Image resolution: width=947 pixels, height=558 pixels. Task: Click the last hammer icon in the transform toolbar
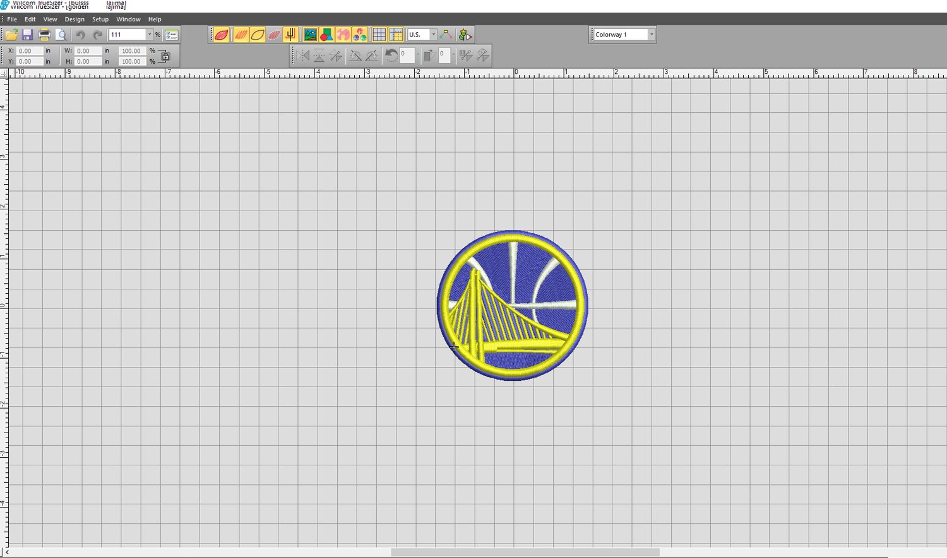482,55
